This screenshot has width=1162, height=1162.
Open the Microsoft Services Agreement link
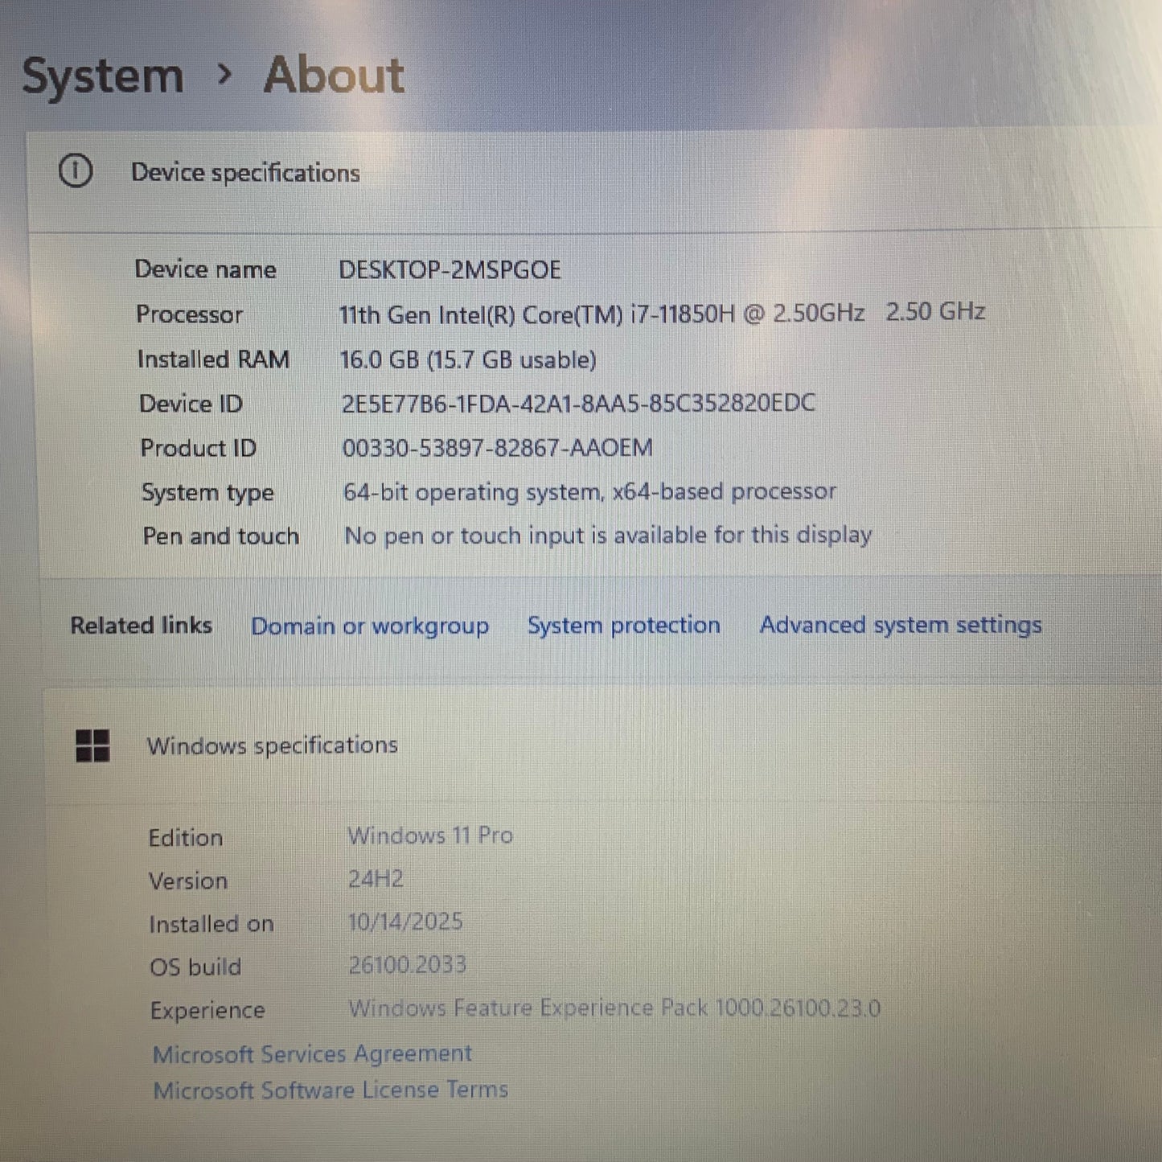tap(312, 1053)
